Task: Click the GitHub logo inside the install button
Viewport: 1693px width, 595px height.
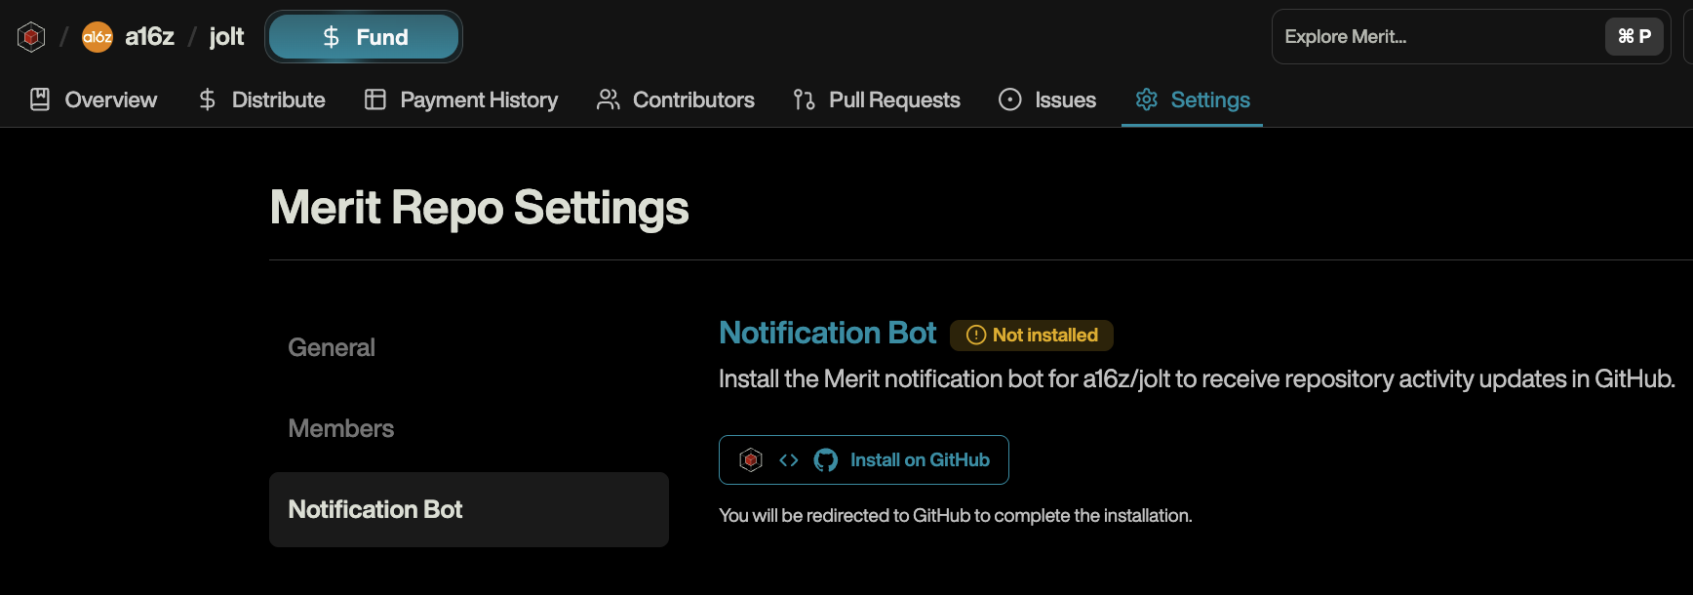Action: pos(825,459)
